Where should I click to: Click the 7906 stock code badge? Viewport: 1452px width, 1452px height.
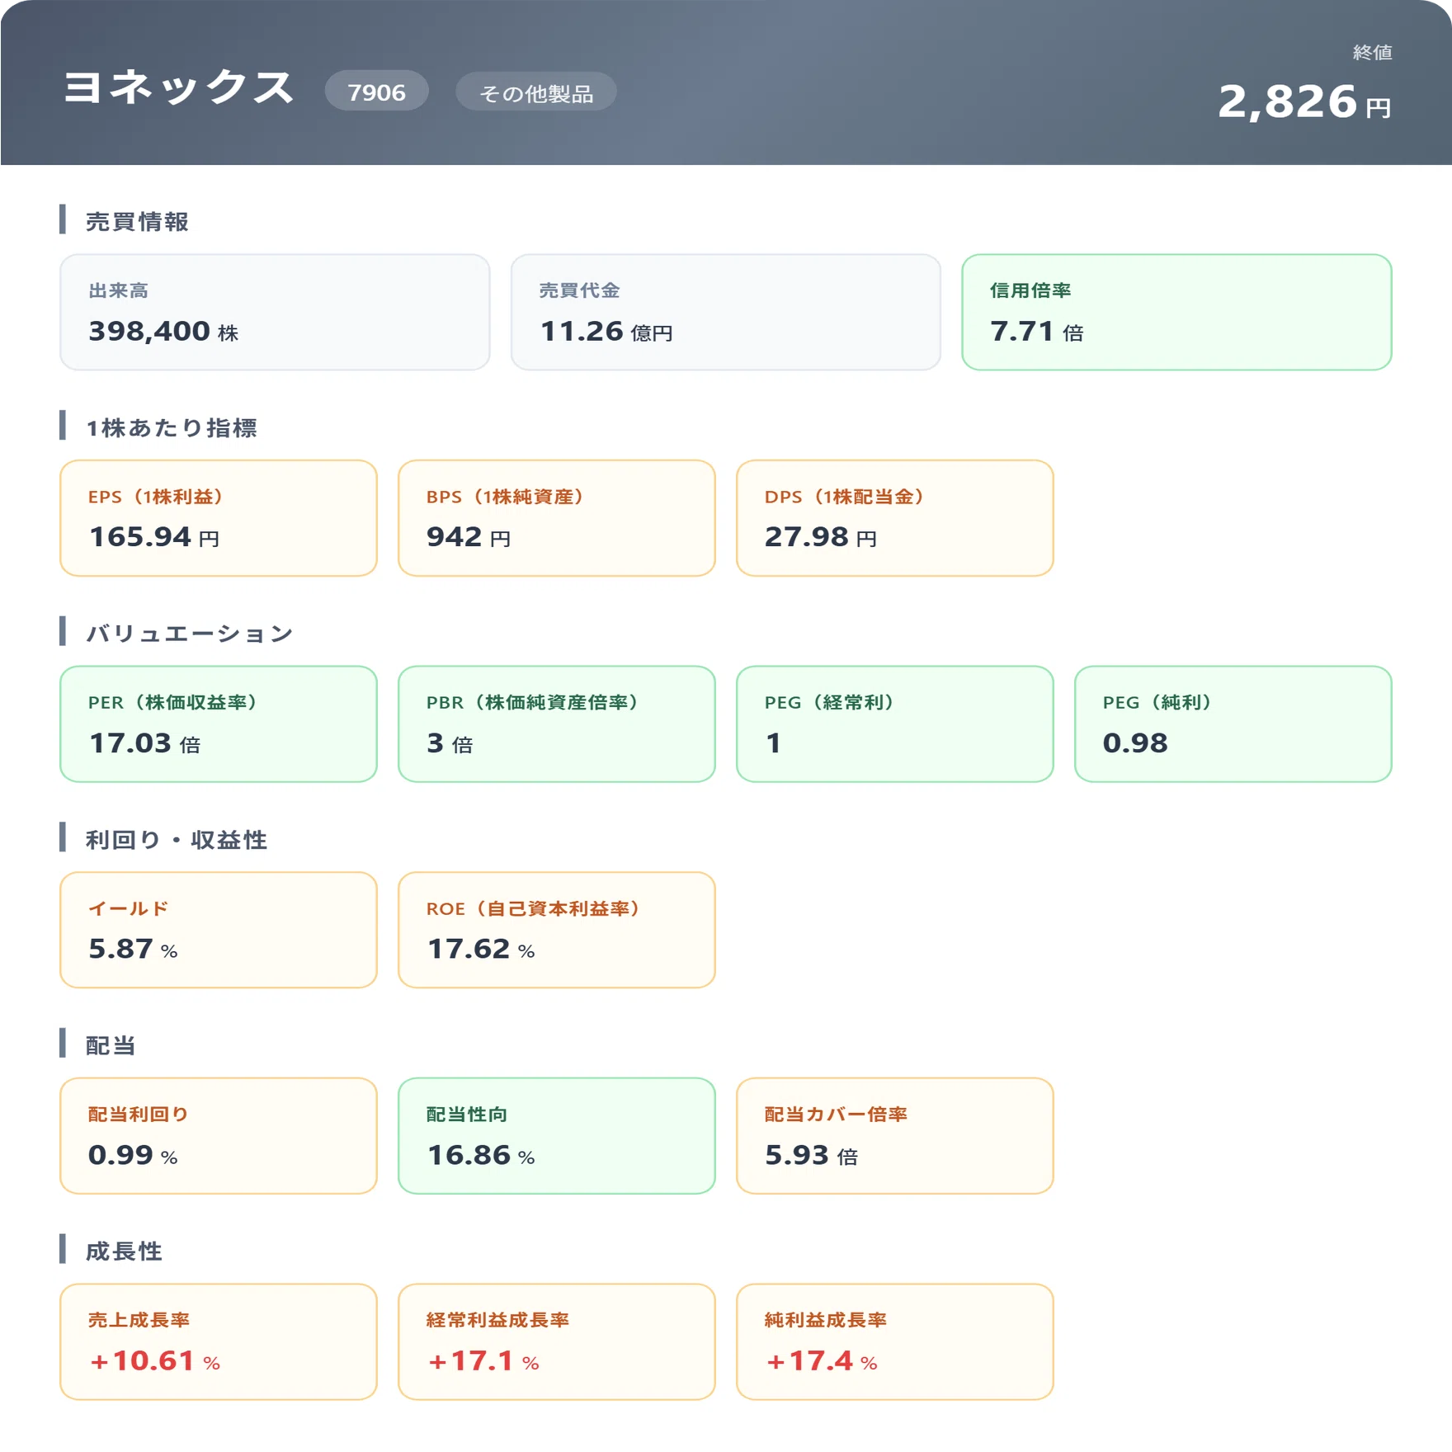click(x=376, y=92)
